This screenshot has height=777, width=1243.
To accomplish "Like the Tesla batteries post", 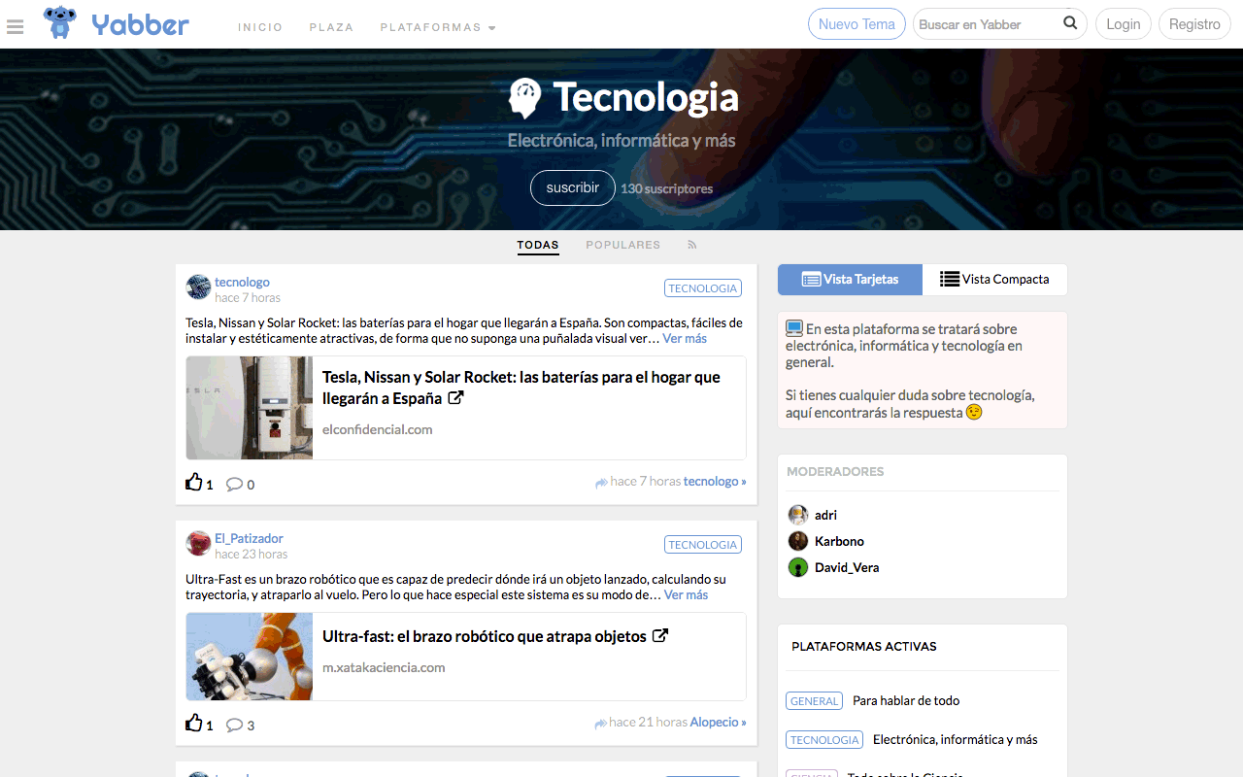I will pyautogui.click(x=194, y=483).
